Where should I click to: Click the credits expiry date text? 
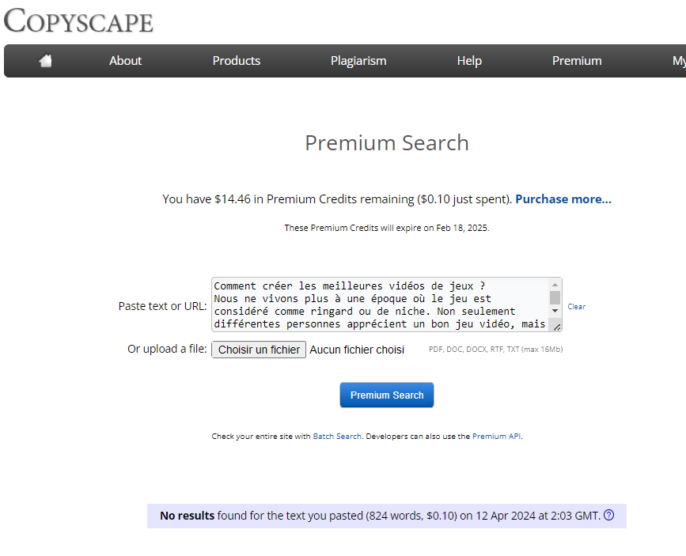[387, 228]
